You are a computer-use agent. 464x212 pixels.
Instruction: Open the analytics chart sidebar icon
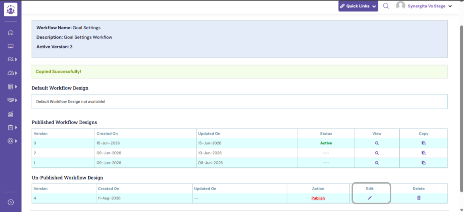point(11,114)
